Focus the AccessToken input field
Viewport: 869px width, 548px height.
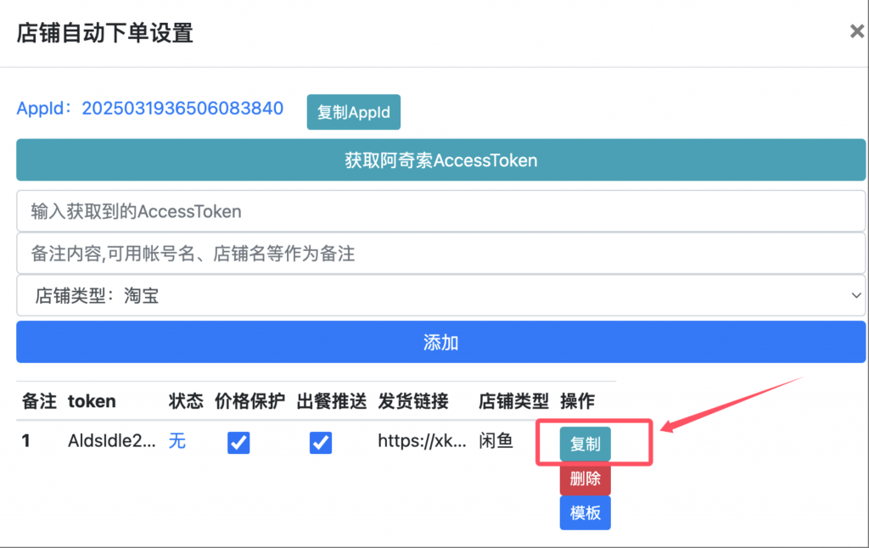tap(440, 211)
